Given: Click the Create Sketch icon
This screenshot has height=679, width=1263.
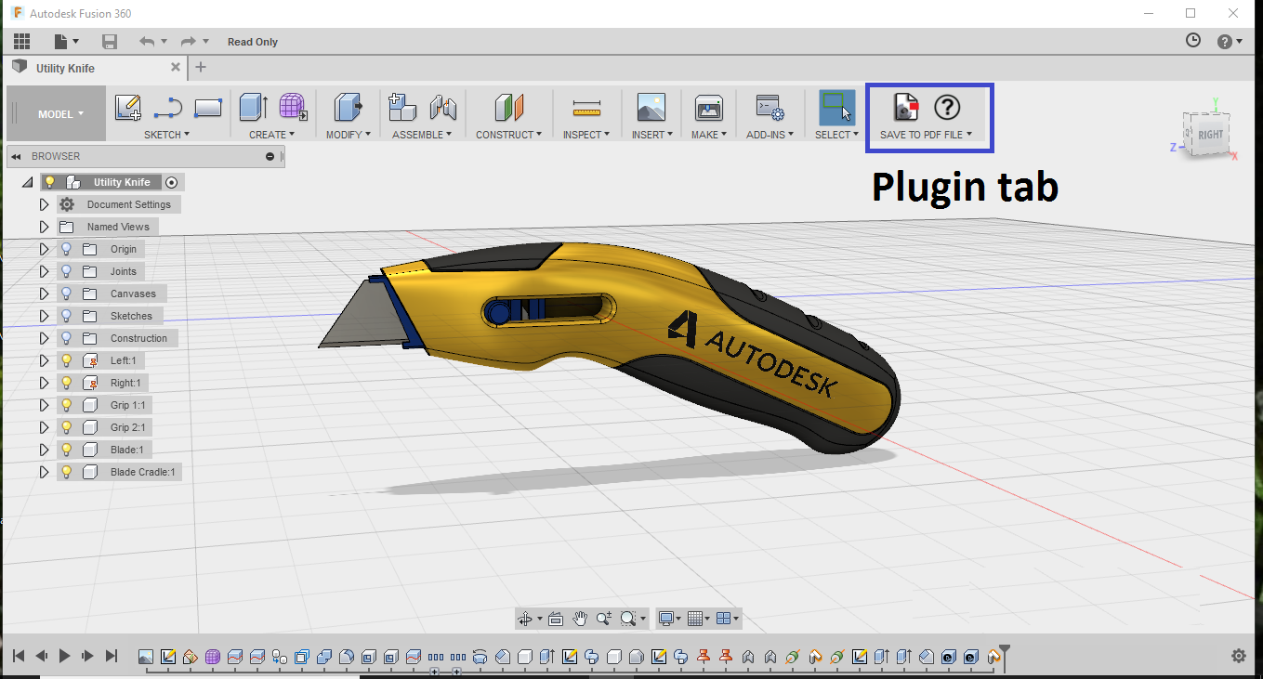Looking at the screenshot, I should pyautogui.click(x=127, y=108).
